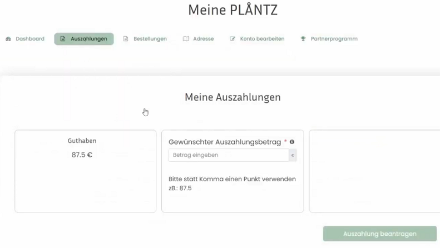Click the euro suffix on amount field
The width and height of the screenshot is (440, 248).
point(293,155)
